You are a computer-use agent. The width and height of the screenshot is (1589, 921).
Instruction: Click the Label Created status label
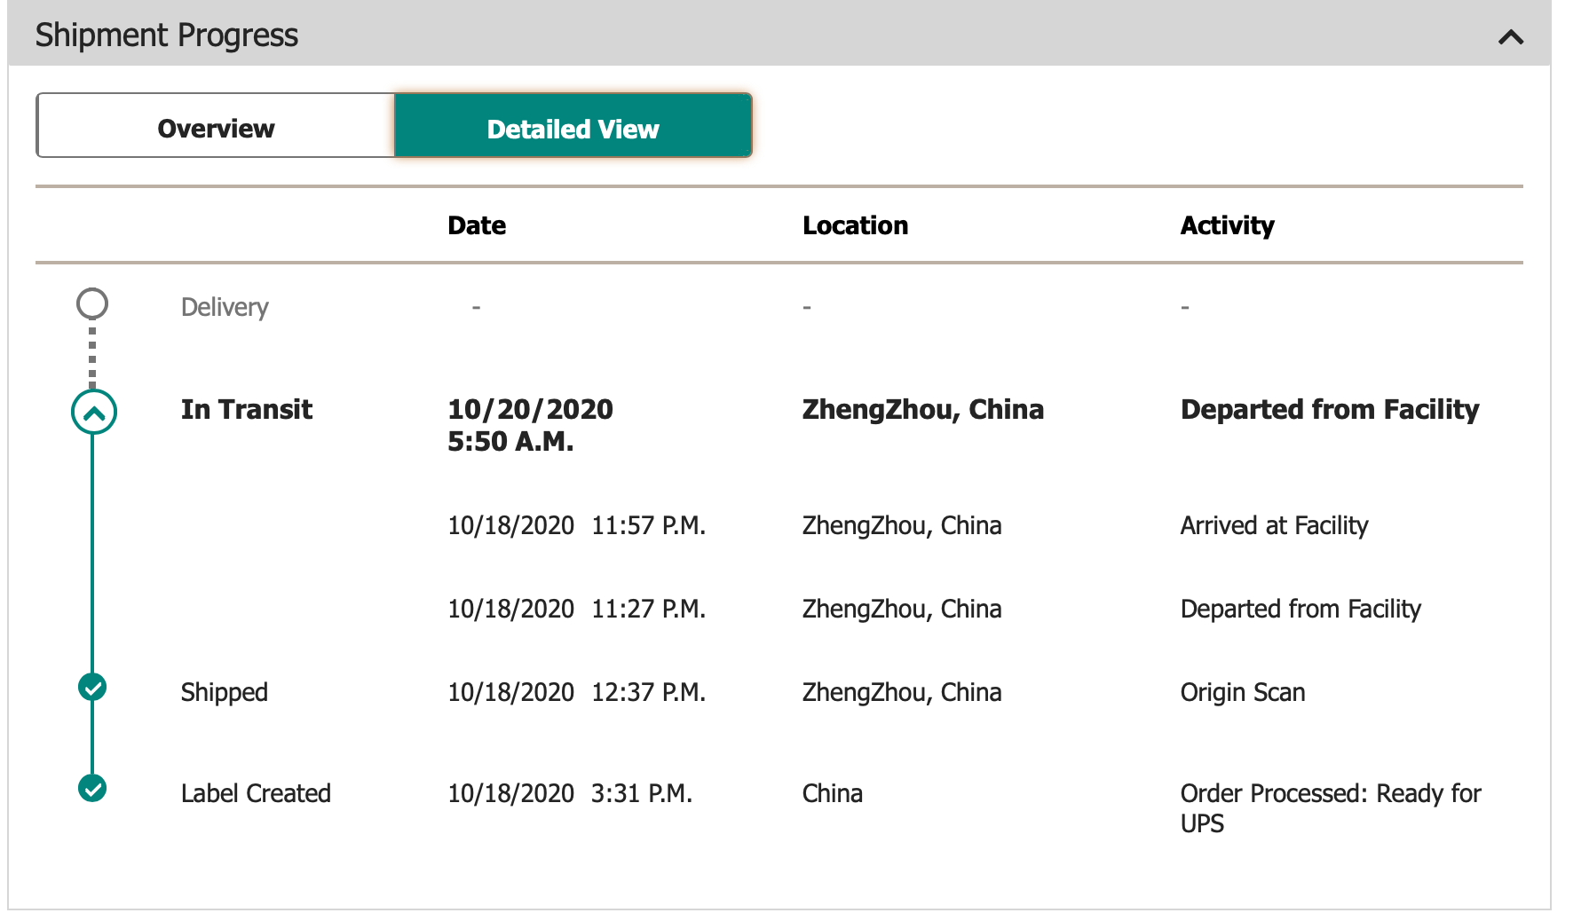[x=256, y=793]
